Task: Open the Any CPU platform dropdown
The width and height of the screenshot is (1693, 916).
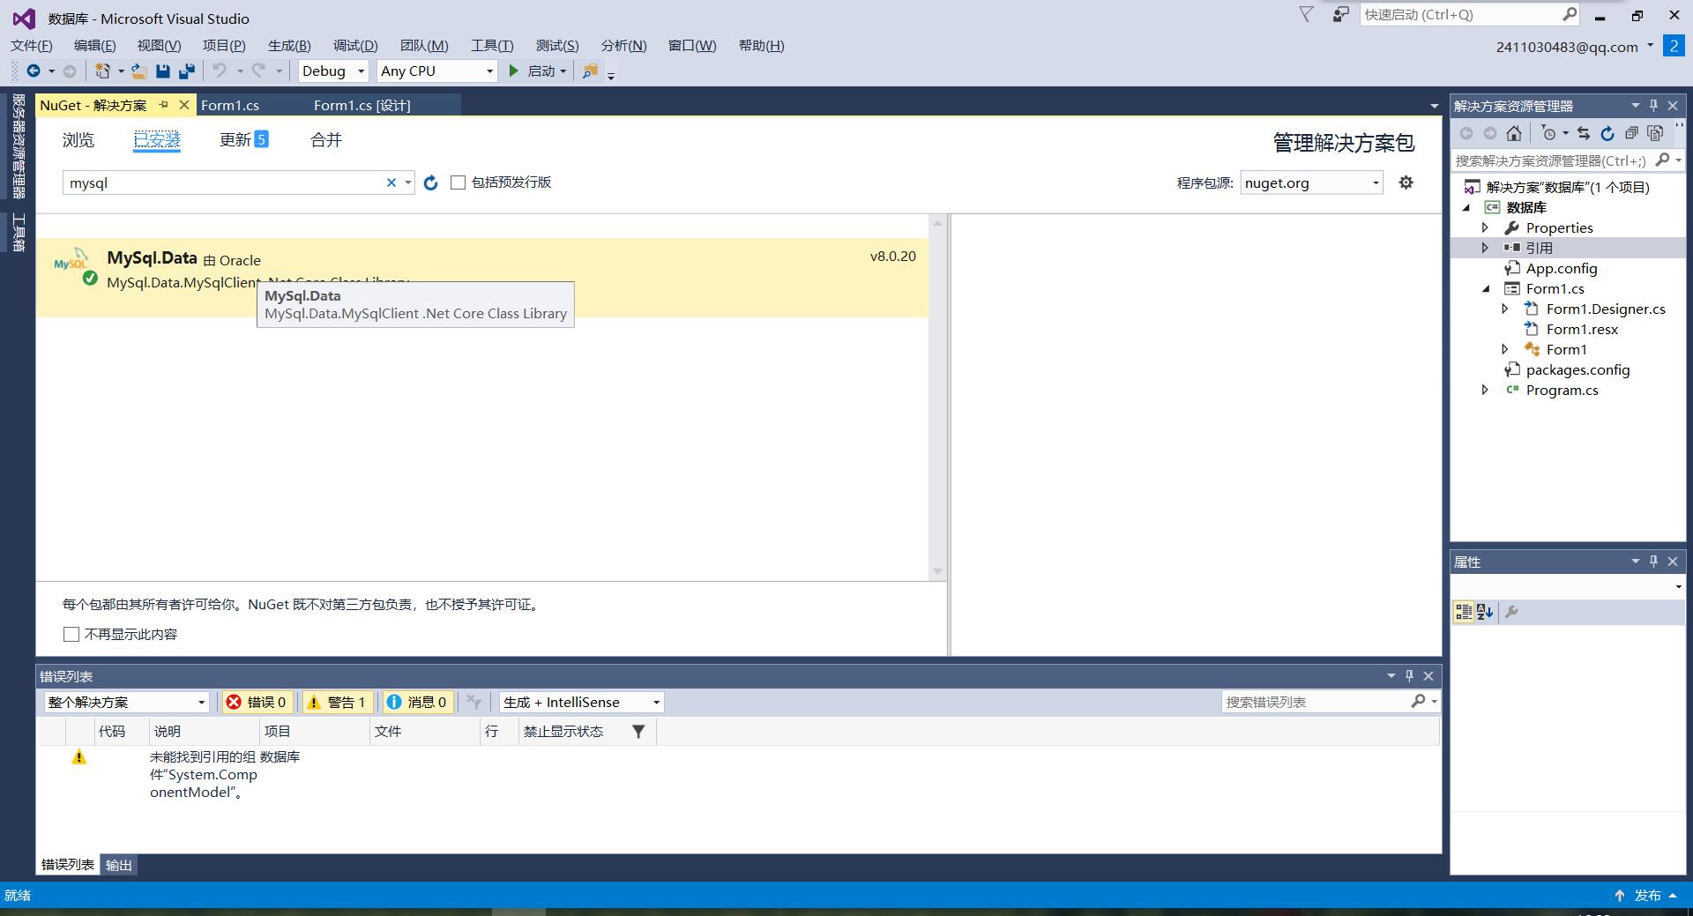Action: (x=437, y=71)
